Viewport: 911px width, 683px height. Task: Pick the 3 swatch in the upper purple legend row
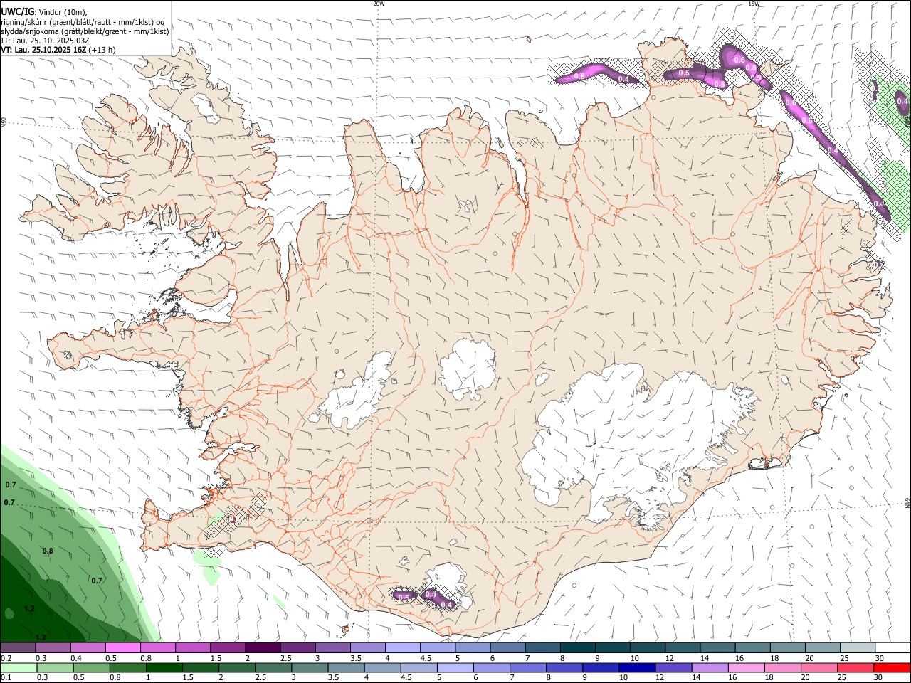tap(333, 647)
